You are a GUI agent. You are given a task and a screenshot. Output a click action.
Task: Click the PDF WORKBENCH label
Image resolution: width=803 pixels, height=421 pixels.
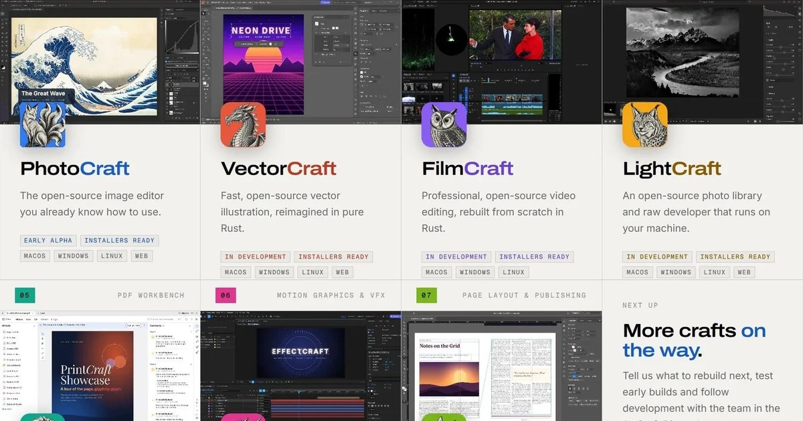click(x=151, y=295)
